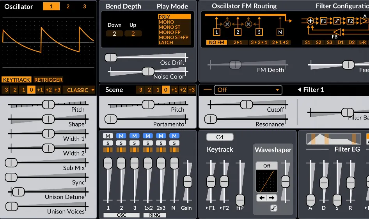This screenshot has height=219, width=369.
Task: Set Scene octave to -2
Action: (x=148, y=90)
